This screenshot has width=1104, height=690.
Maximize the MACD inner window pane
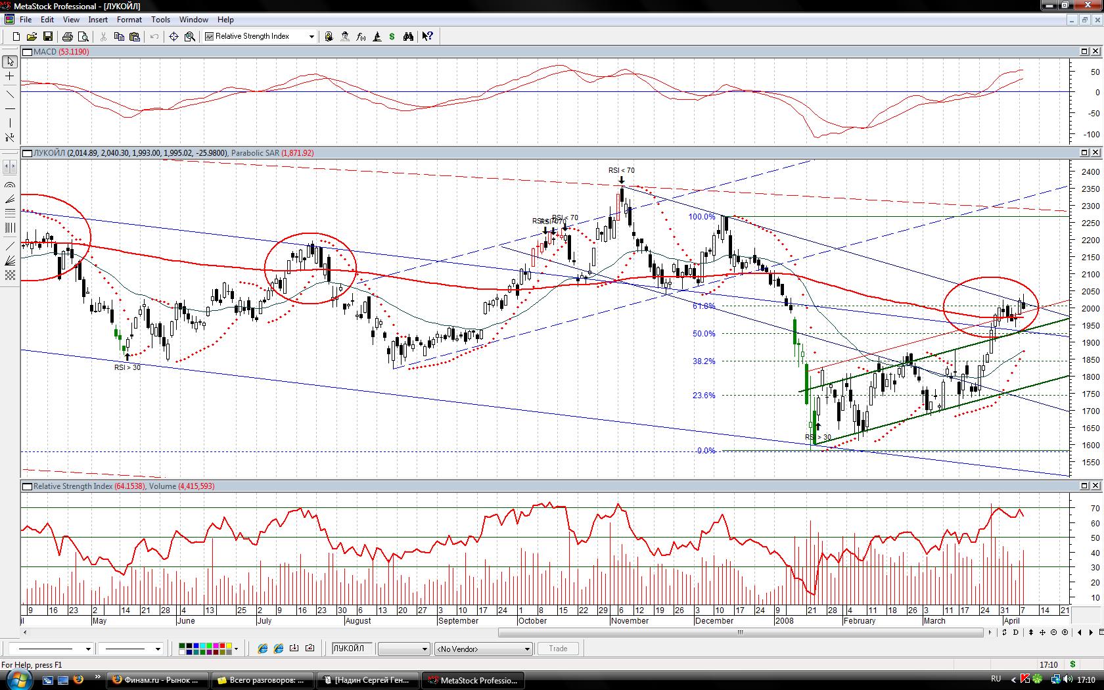click(x=1084, y=51)
